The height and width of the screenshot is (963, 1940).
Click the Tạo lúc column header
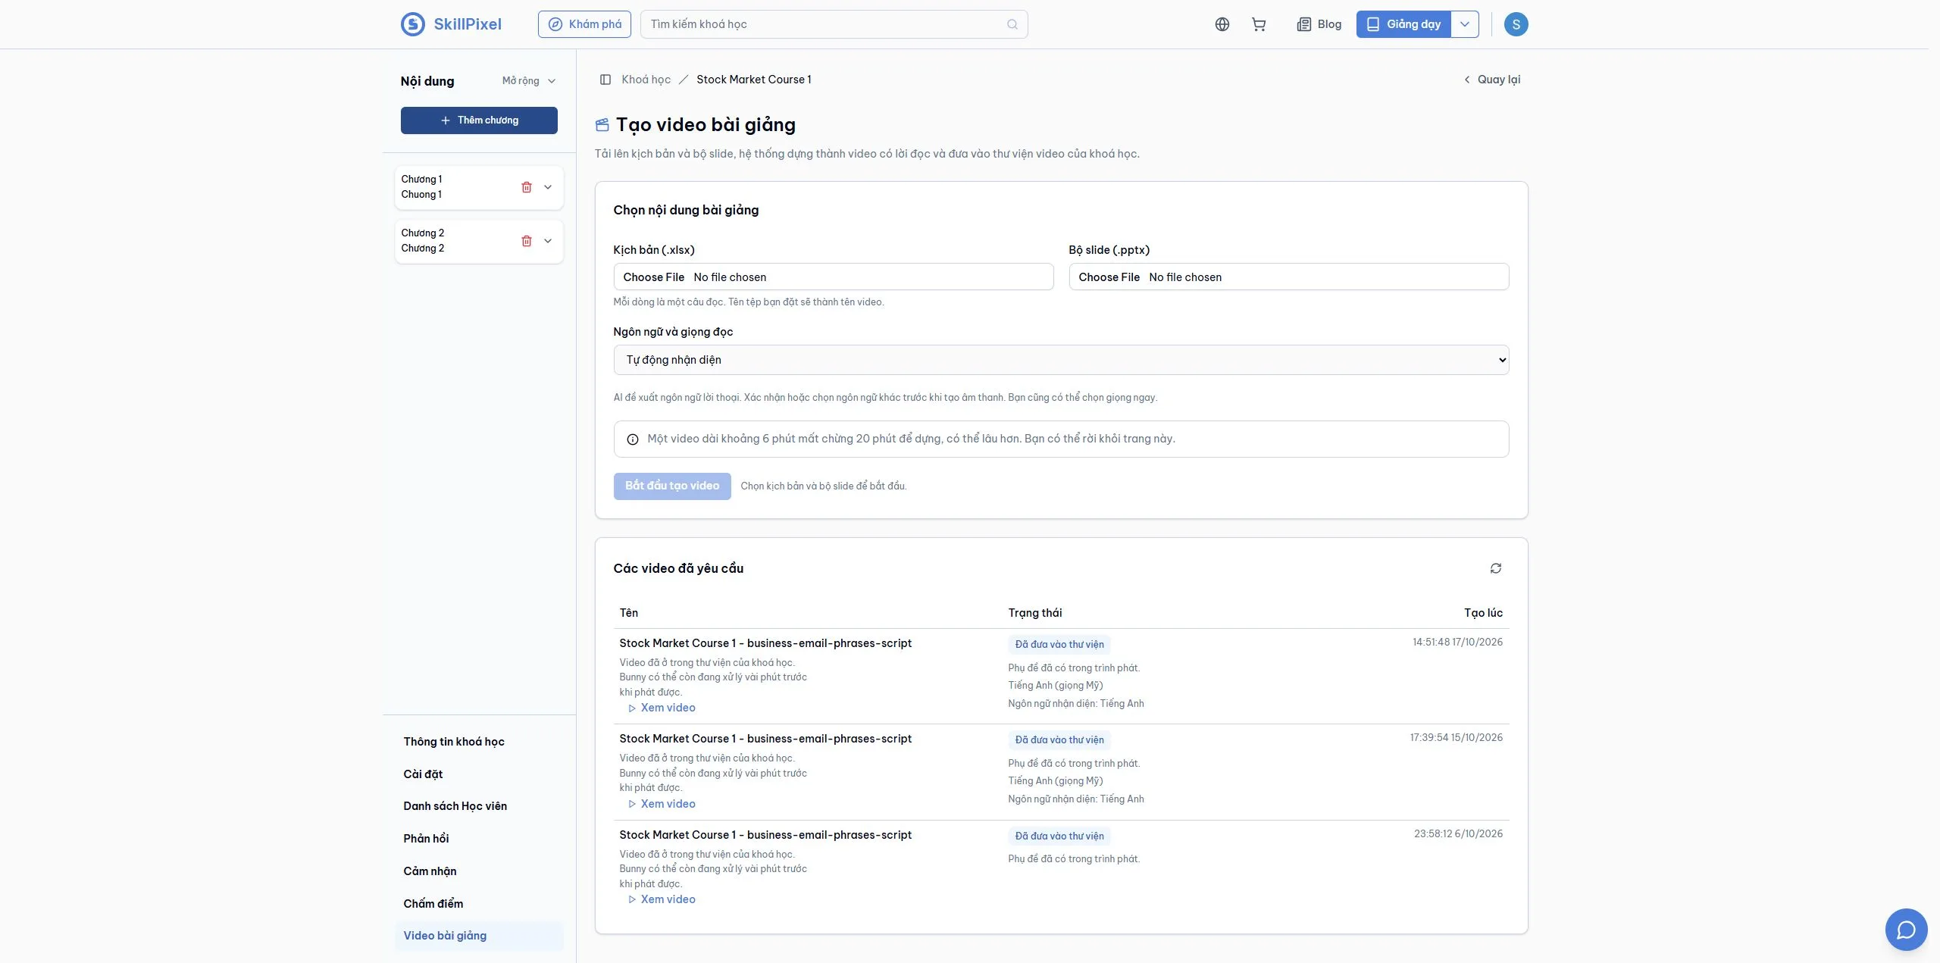pyautogui.click(x=1483, y=613)
